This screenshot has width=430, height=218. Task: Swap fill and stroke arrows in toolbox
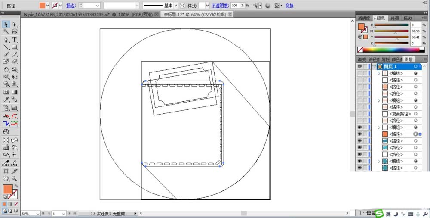pos(16,187)
